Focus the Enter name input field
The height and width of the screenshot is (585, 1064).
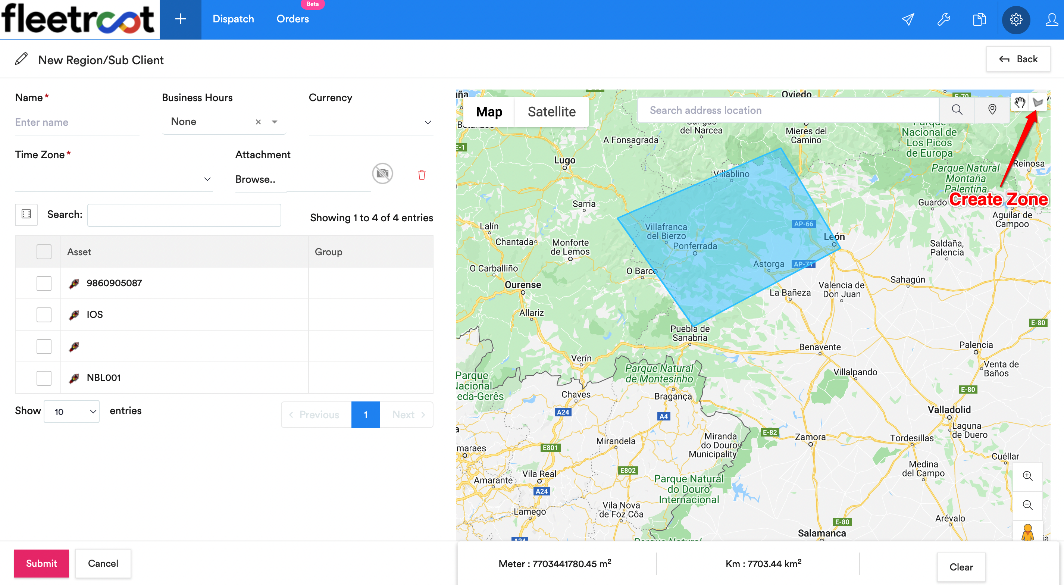click(77, 122)
